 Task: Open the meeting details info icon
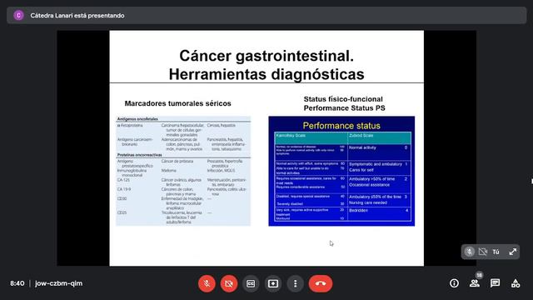pos(454,283)
